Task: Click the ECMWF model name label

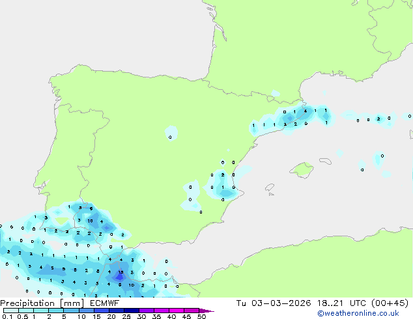Action: 105,303
